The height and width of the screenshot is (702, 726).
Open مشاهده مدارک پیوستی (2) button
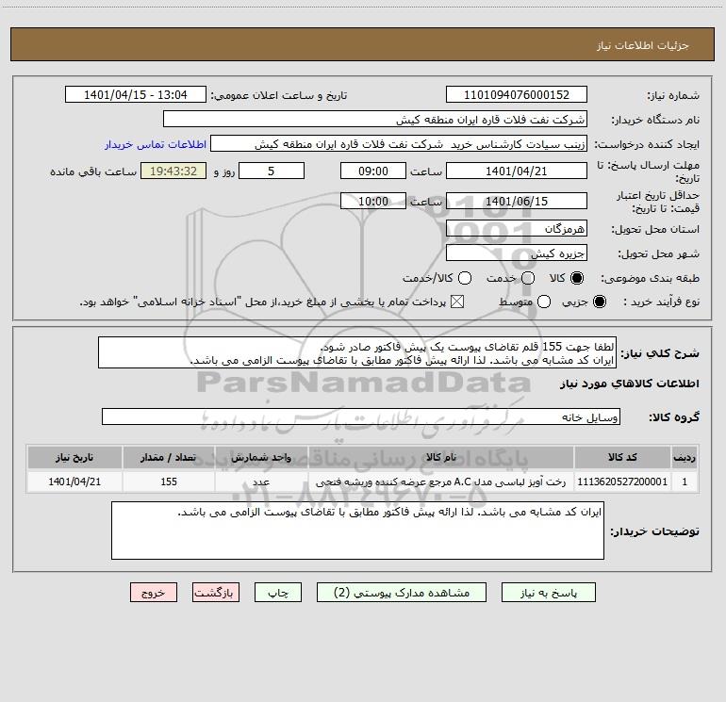point(402,593)
